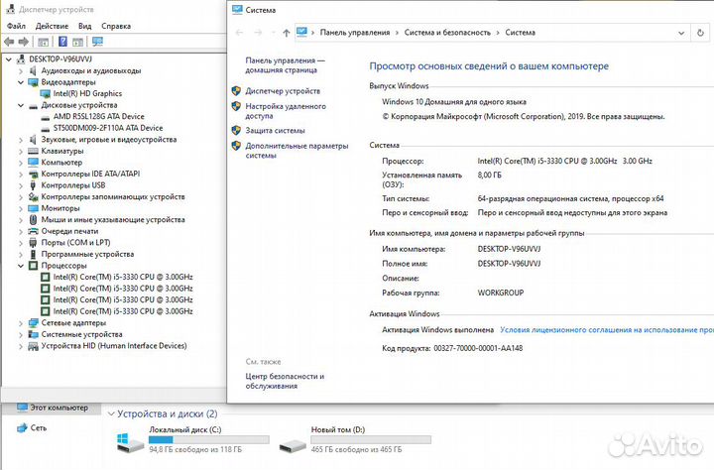Click Панель управления breadcrumb in address bar
The image size is (714, 470).
355,33
